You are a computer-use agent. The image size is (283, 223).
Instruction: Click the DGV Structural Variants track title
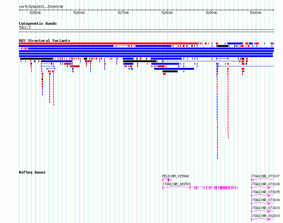point(45,41)
